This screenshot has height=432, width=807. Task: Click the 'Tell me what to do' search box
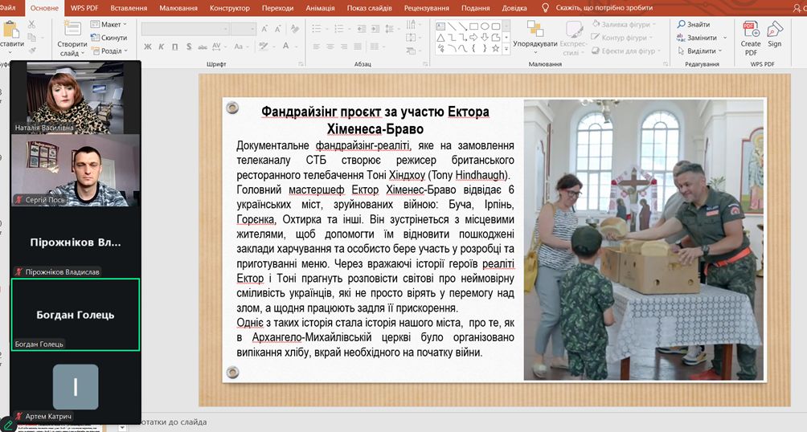(x=603, y=8)
